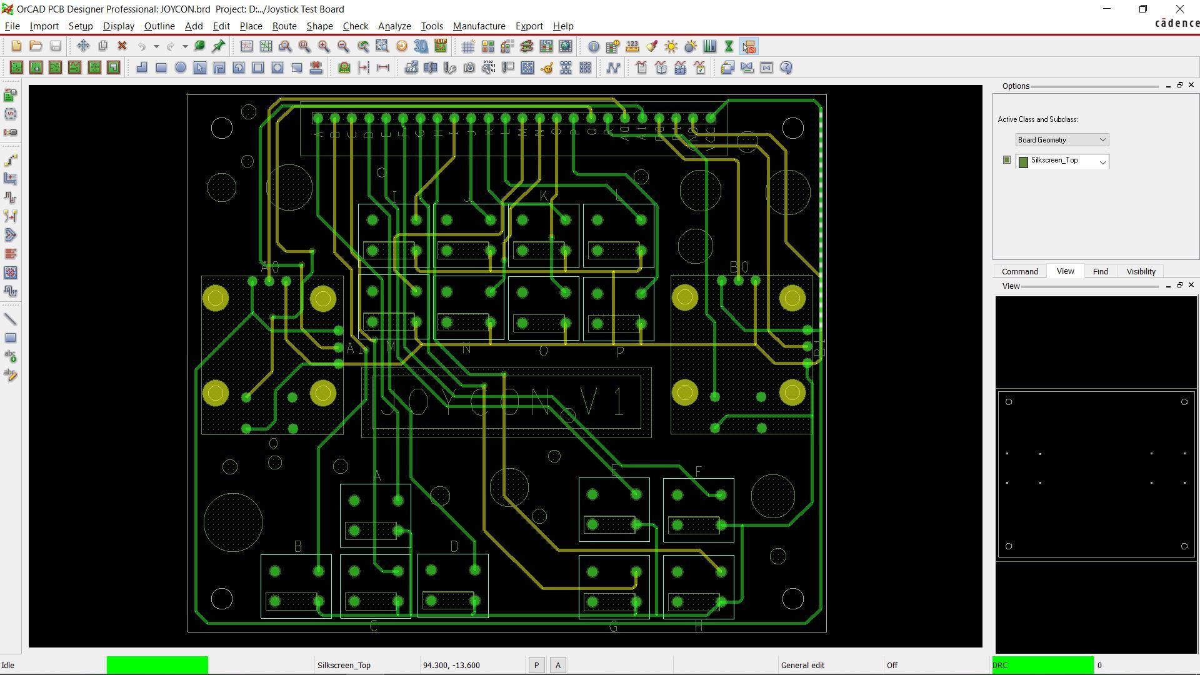Click the P button in the status bar
Viewport: 1200px width, 675px height.
pos(536,664)
